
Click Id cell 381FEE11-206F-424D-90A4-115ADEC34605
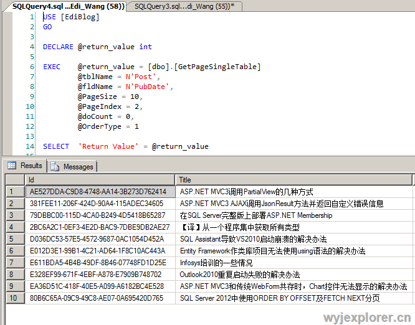(x=100, y=204)
